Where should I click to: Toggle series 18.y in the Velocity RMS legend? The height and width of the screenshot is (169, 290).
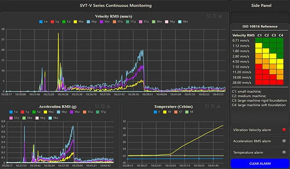(x=170, y=22)
